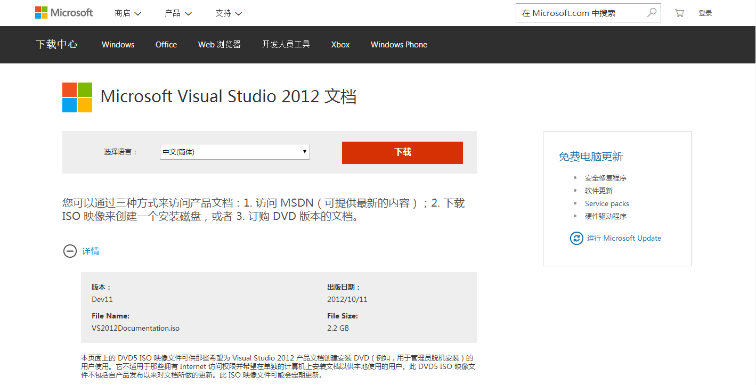The width and height of the screenshot is (756, 385).
Task: Click the 安全修复程序 list item
Action: coord(606,178)
